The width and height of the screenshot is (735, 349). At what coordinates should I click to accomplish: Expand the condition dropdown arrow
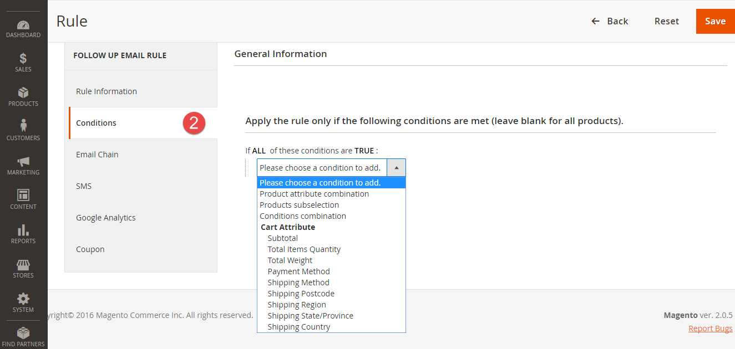(396, 168)
